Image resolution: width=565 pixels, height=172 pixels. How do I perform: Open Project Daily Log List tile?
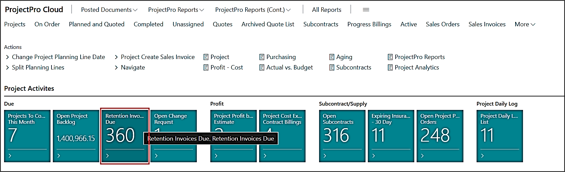tap(500, 136)
